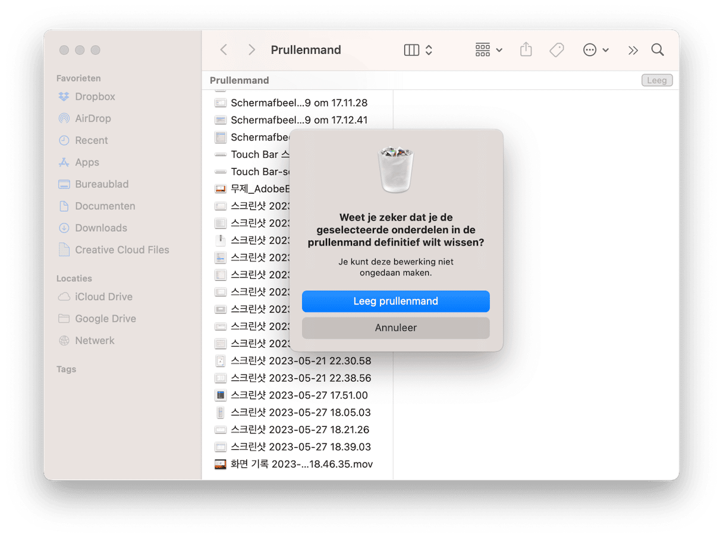723x538 pixels.
Task: Click the Favorieten section header
Action: click(x=78, y=78)
